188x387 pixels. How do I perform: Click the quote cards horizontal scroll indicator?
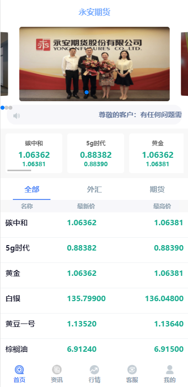[x=19, y=170]
